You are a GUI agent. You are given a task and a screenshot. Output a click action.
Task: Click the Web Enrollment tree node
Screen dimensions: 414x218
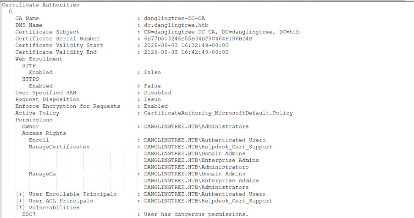39,59
